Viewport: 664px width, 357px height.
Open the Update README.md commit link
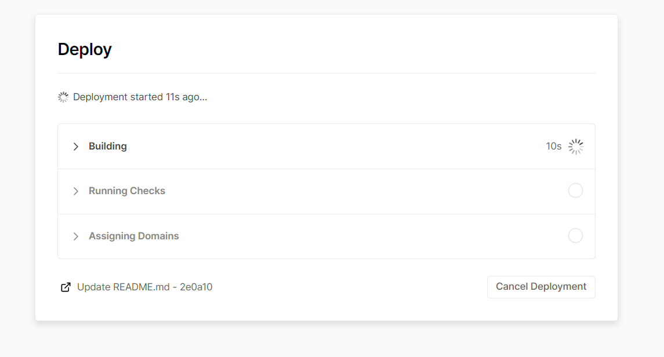coord(145,287)
